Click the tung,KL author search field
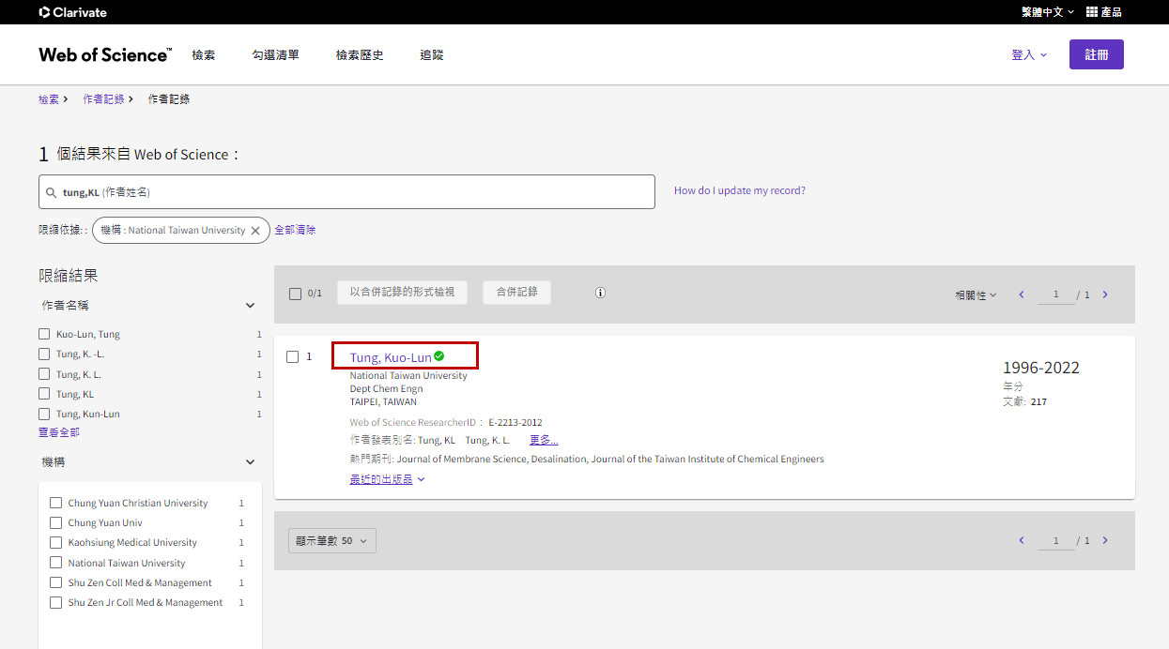Screen dimensions: 1169x649 (346, 191)
